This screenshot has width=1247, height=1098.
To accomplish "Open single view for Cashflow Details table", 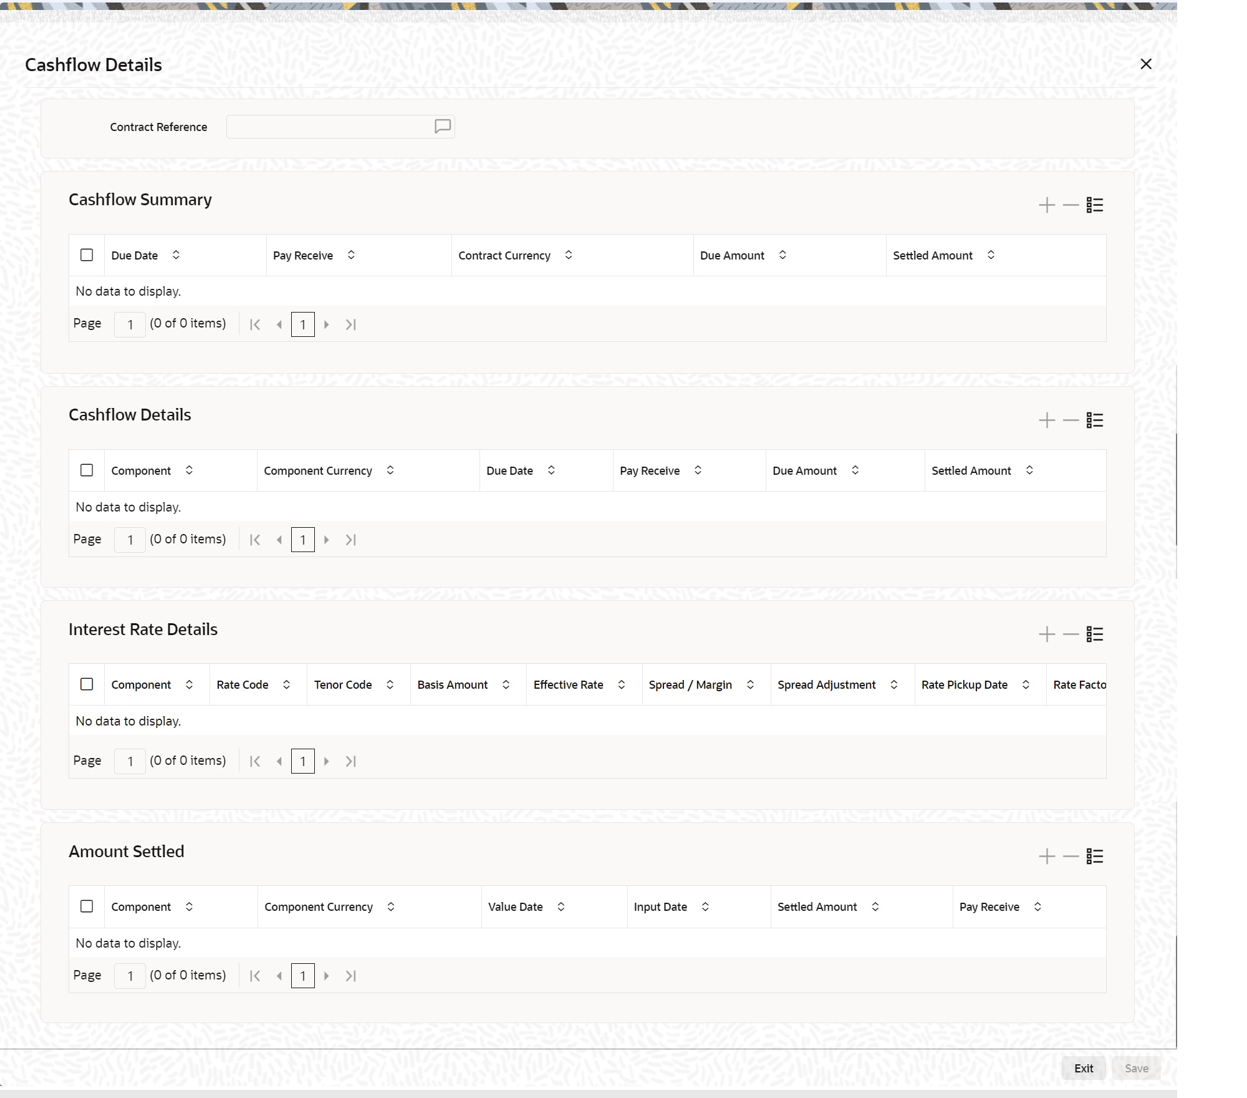I will click(1095, 420).
